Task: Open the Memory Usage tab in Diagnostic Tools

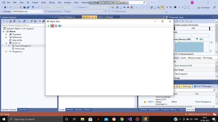Action: 194,58
